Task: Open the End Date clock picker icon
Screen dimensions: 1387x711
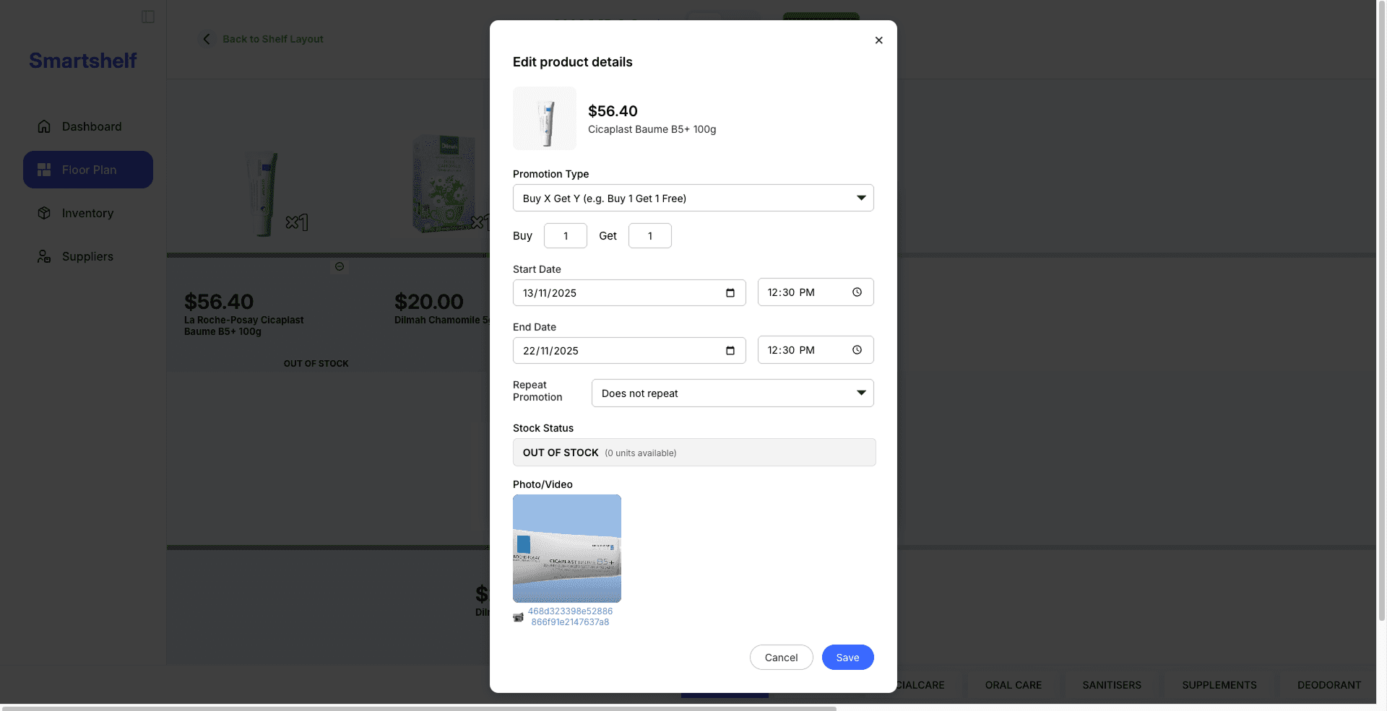Action: (x=857, y=350)
